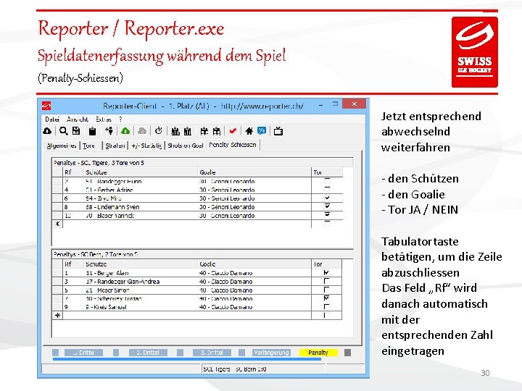Click the Schütze column header in SCL Tigers table

[141, 172]
